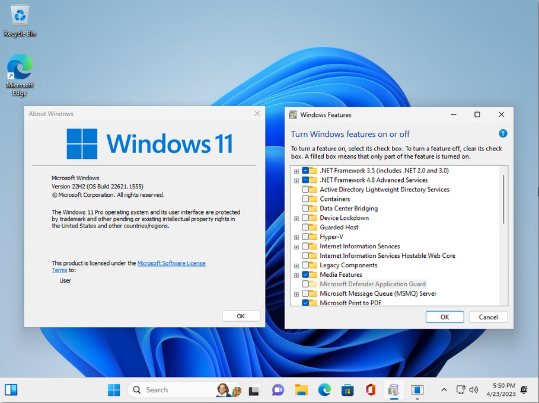Click the Containers folder icon

tap(313, 199)
